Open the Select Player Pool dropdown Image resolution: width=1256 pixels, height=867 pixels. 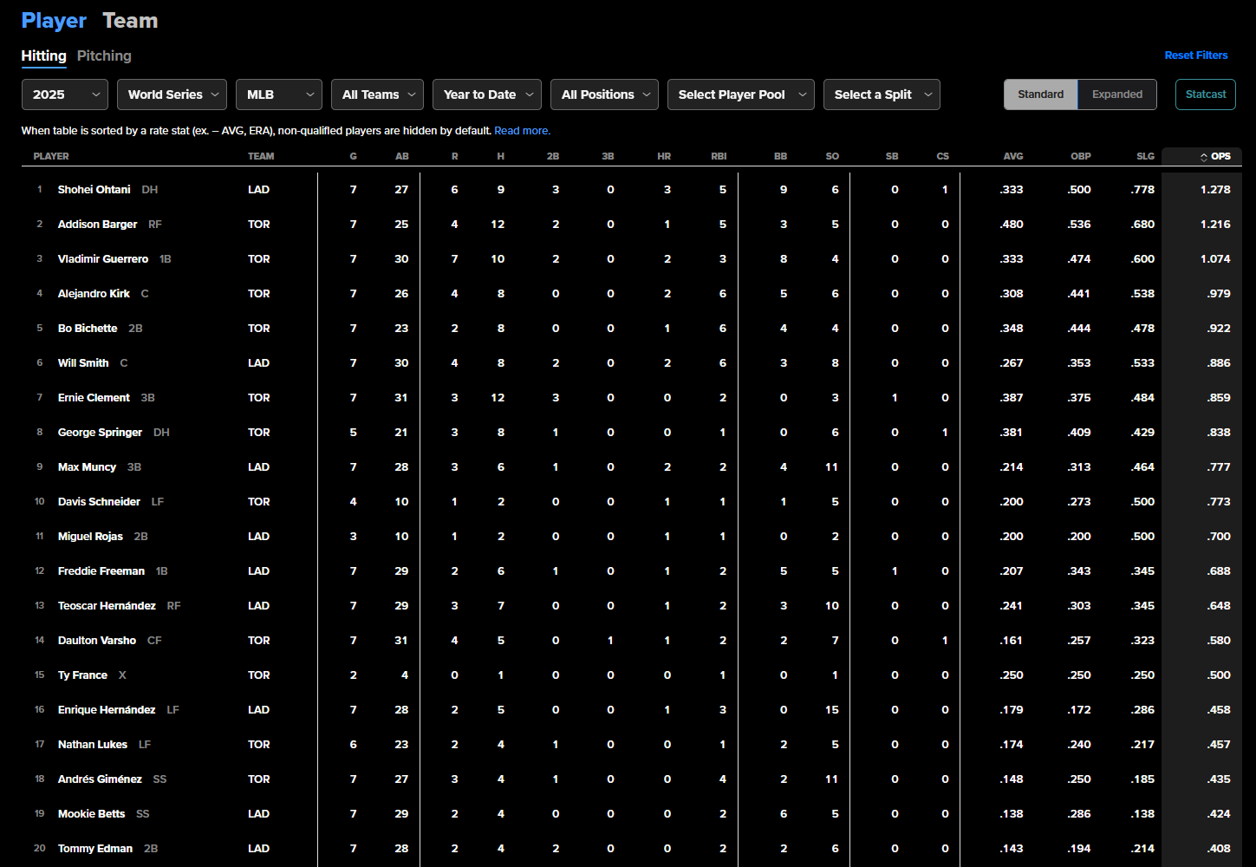741,95
